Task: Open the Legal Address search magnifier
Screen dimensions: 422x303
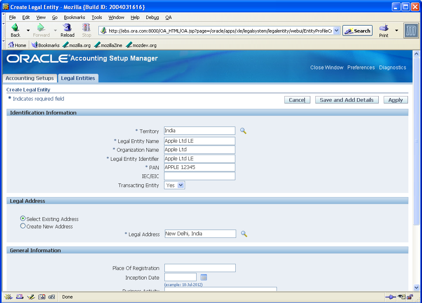Action: [243, 233]
